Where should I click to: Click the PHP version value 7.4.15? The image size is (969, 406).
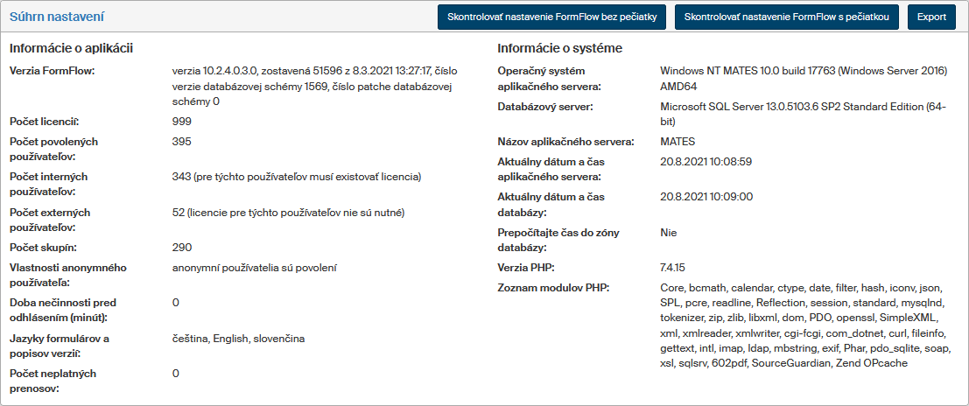point(673,268)
